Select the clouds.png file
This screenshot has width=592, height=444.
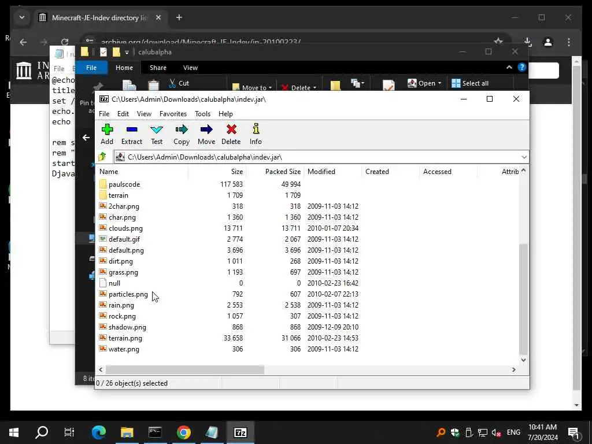[x=125, y=228]
